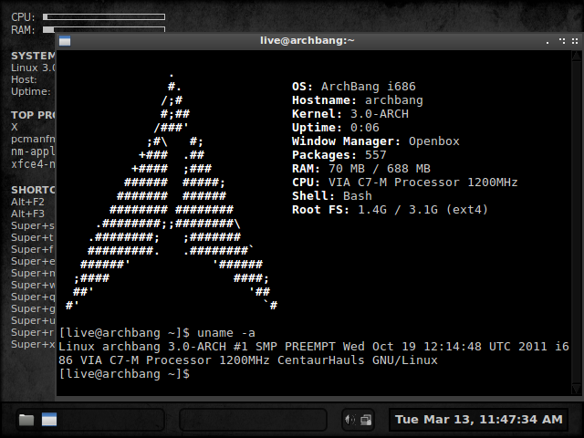Click the 'Hostname: archbang' line
The height and width of the screenshot is (438, 584).
357,100
